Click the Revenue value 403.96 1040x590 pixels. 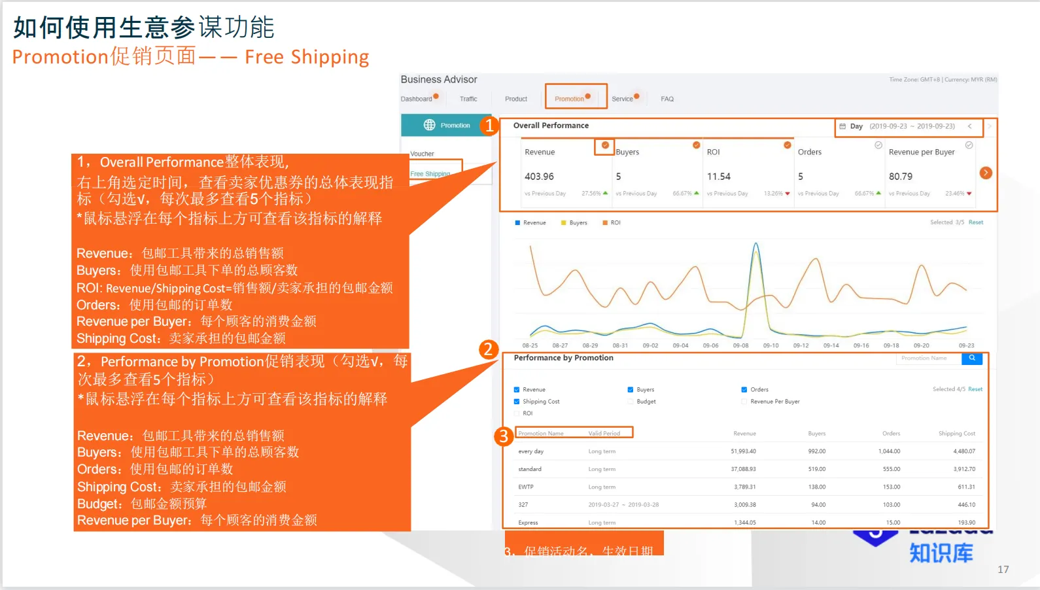[x=539, y=177]
